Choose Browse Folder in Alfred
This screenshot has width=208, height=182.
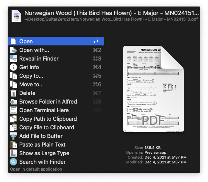pos(56,102)
